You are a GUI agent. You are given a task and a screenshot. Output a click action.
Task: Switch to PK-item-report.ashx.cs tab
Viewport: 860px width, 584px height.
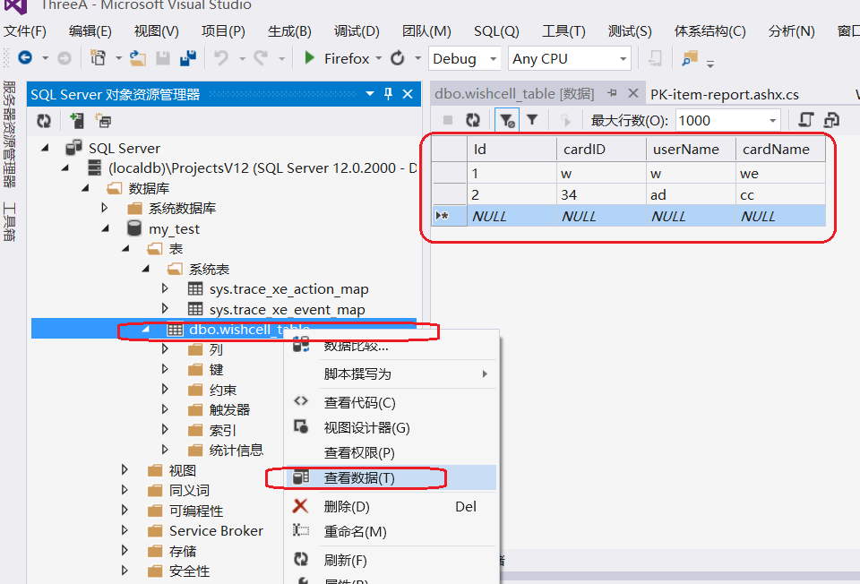724,94
